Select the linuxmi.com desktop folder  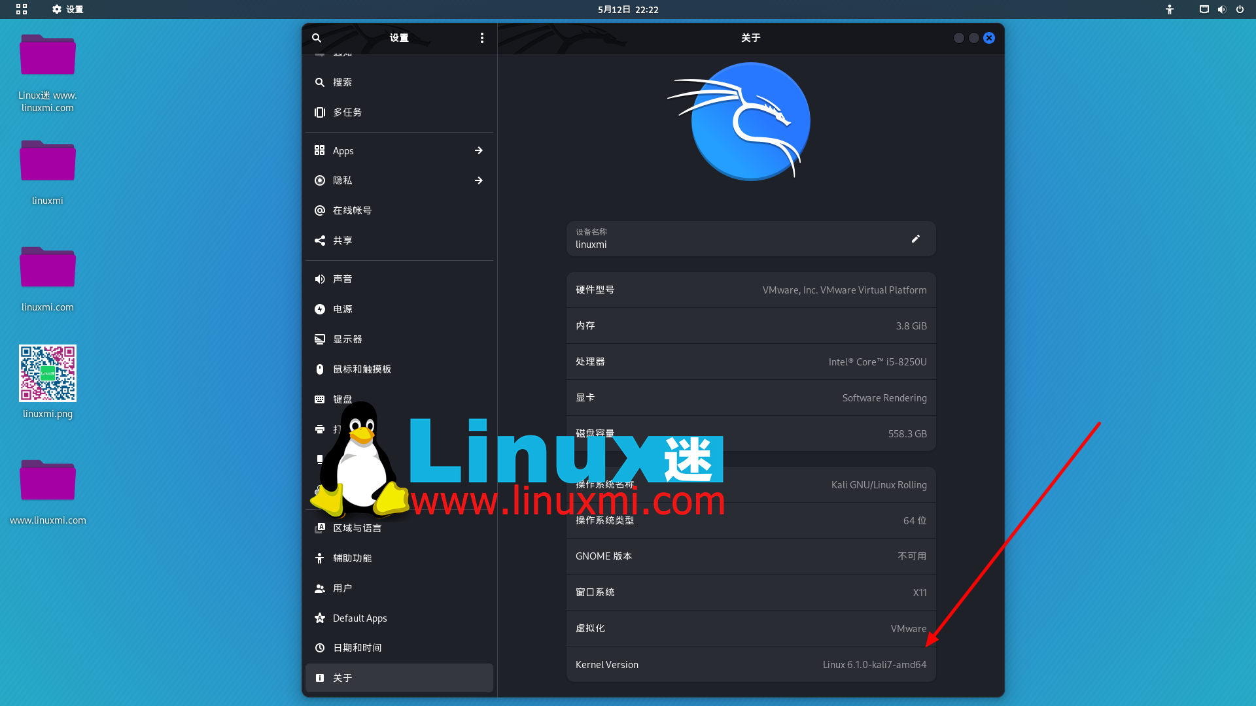tap(48, 278)
